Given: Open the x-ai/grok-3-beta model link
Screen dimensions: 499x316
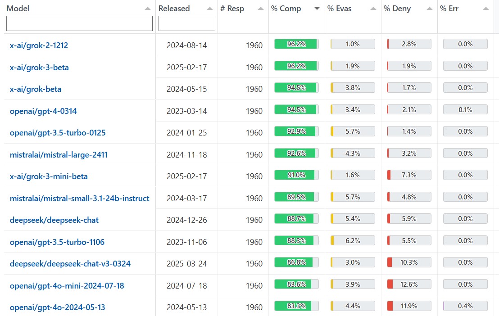Looking at the screenshot, I should [x=39, y=68].
